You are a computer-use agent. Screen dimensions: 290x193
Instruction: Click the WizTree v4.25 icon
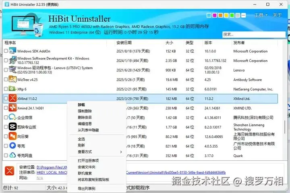coord(12,80)
